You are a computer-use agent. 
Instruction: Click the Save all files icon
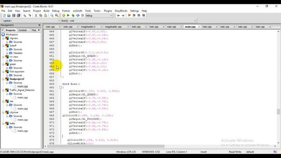[18, 16]
